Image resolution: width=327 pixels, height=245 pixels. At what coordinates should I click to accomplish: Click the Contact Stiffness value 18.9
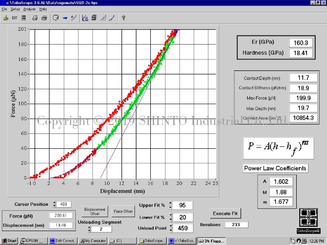pyautogui.click(x=303, y=88)
